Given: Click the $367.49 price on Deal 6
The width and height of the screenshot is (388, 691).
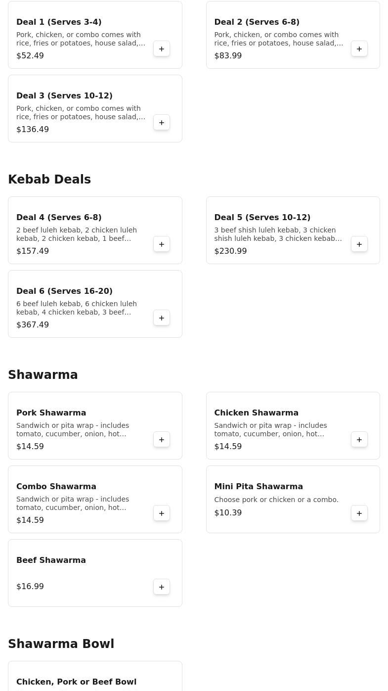Looking at the screenshot, I should (x=33, y=325).
